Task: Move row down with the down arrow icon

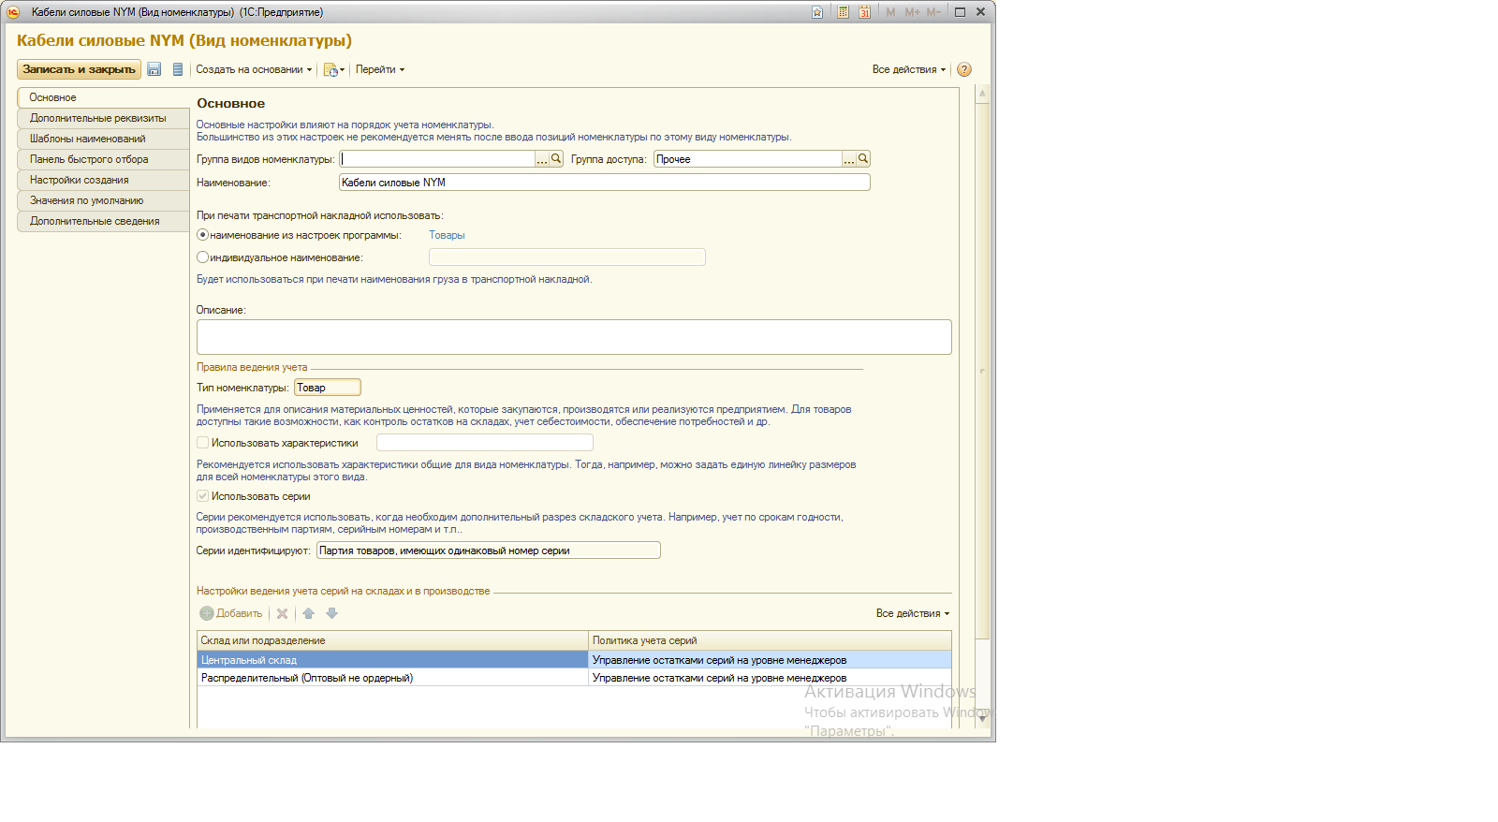Action: coord(331,613)
